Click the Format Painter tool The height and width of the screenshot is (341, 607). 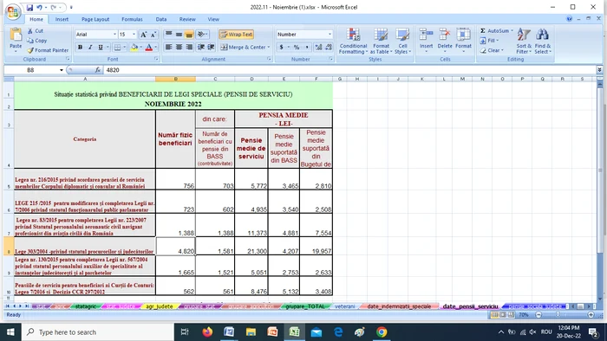point(48,50)
